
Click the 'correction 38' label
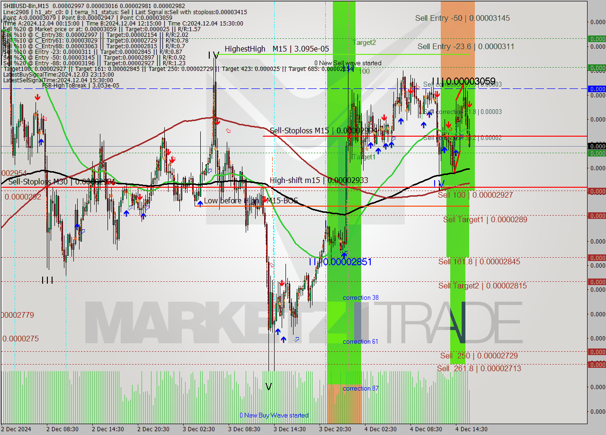(x=361, y=297)
